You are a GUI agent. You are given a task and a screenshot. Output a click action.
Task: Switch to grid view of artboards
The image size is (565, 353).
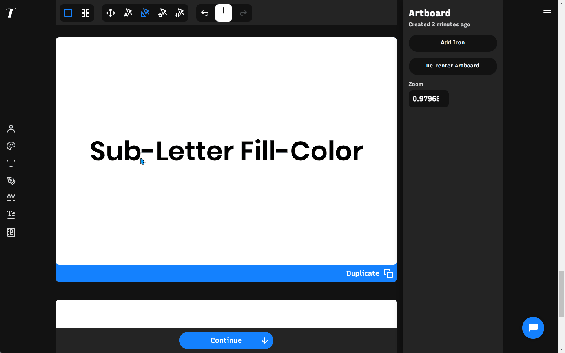point(85,13)
